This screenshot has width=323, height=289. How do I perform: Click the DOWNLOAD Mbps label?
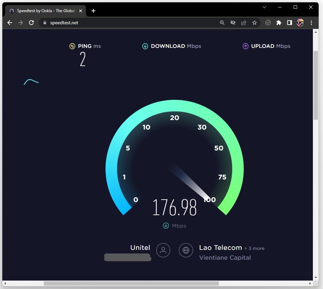[x=176, y=46]
